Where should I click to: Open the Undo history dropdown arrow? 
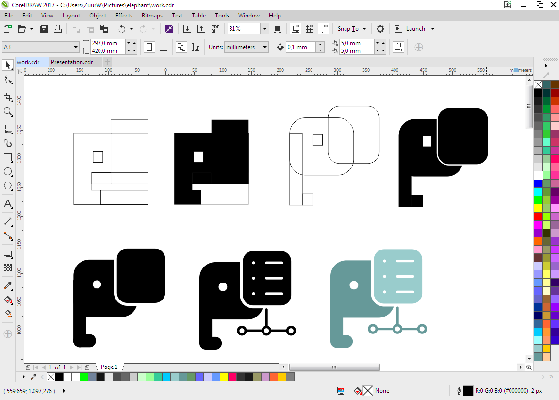pyautogui.click(x=131, y=29)
